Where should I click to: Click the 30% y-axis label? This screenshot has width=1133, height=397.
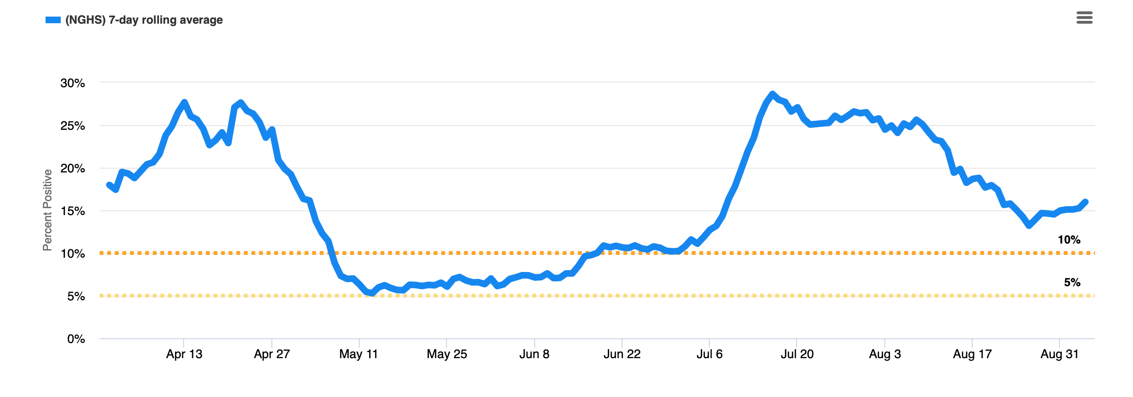point(73,83)
